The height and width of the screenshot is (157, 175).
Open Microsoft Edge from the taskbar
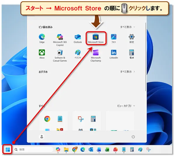click(83, 149)
